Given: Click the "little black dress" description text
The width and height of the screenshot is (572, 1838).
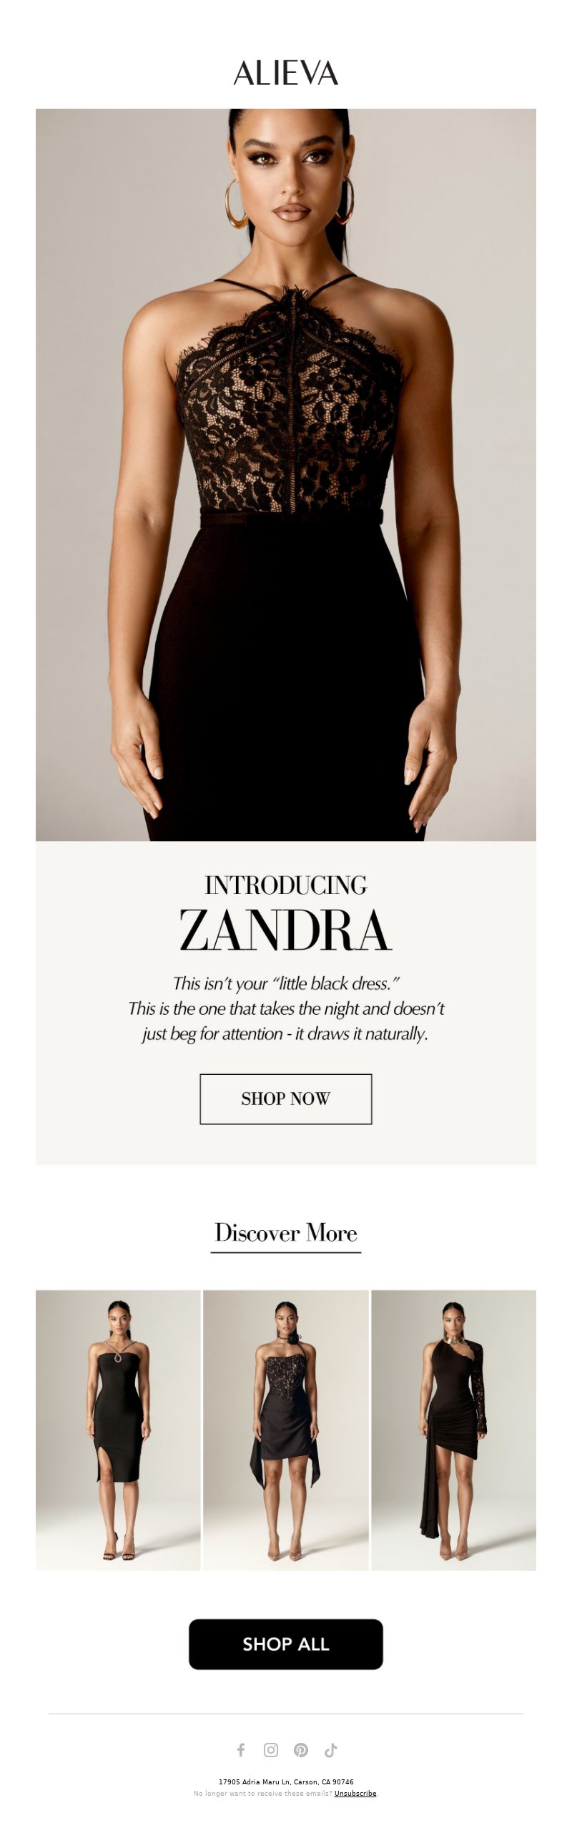Looking at the screenshot, I should (x=286, y=1008).
